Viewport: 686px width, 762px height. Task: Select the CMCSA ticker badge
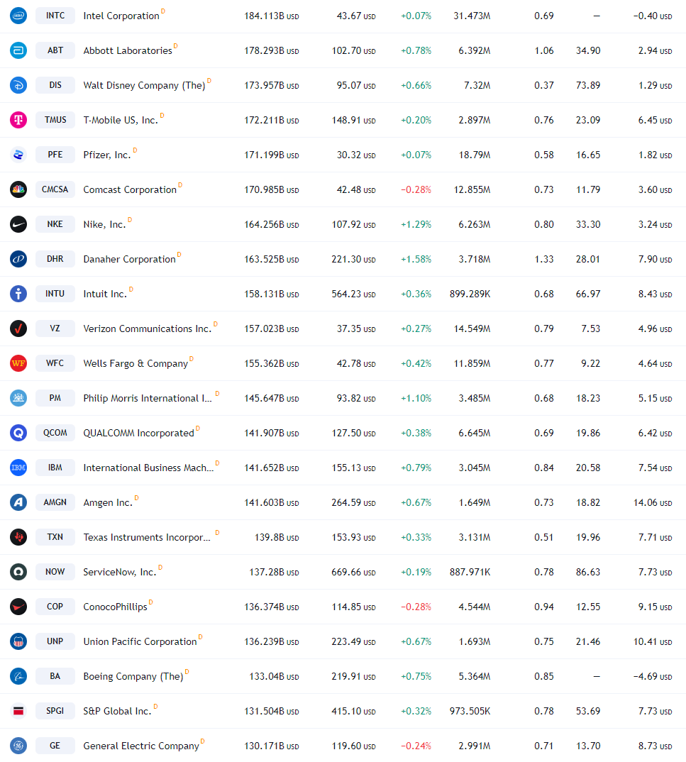point(55,189)
